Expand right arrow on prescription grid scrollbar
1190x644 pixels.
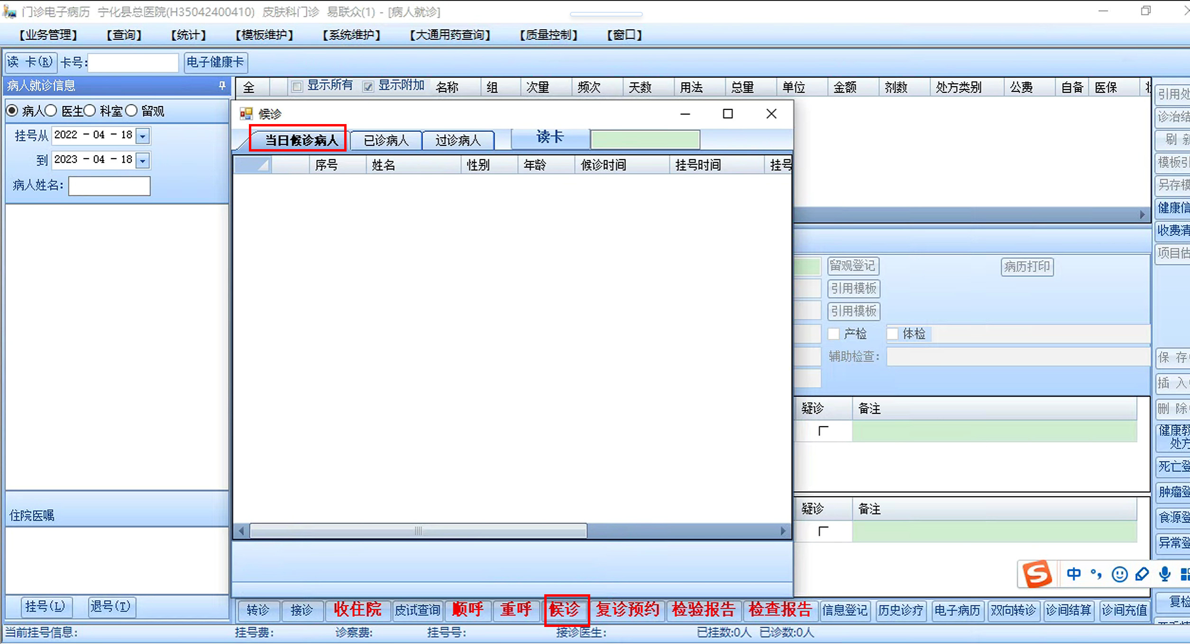(x=1142, y=215)
